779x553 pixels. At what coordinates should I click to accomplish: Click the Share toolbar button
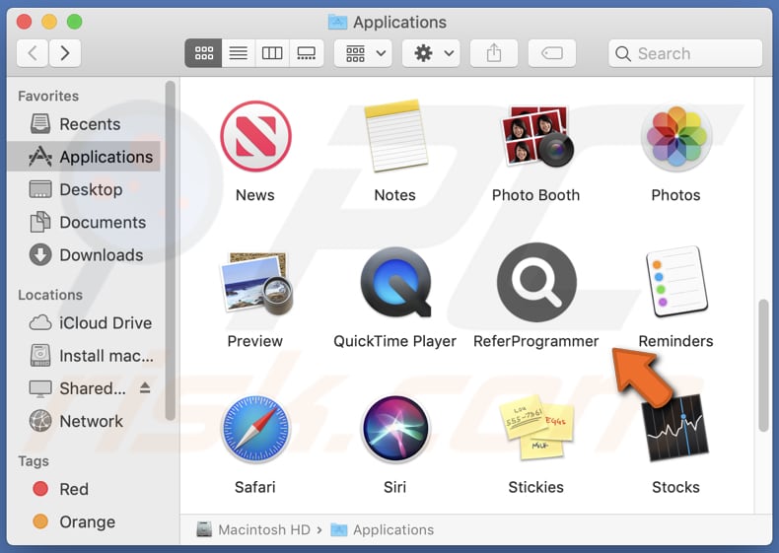point(494,53)
